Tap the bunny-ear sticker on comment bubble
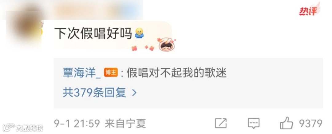This screenshot has height=134, width=332. [166, 44]
